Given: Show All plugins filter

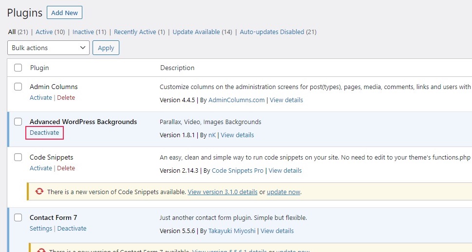Looking at the screenshot, I should coord(12,32).
